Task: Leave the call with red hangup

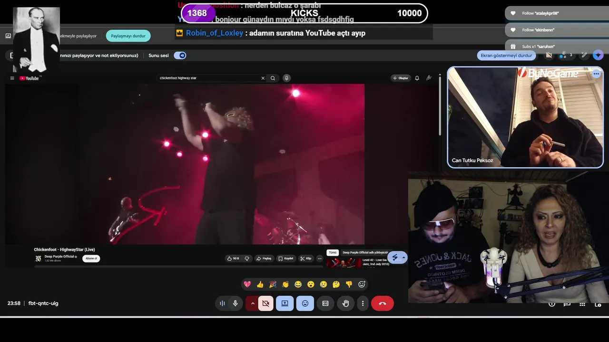Action: point(383,303)
